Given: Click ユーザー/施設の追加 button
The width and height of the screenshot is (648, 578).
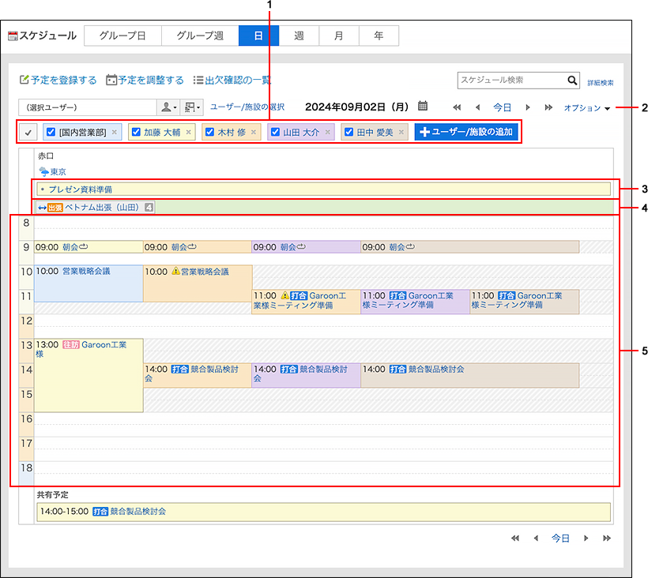Looking at the screenshot, I should [x=466, y=132].
